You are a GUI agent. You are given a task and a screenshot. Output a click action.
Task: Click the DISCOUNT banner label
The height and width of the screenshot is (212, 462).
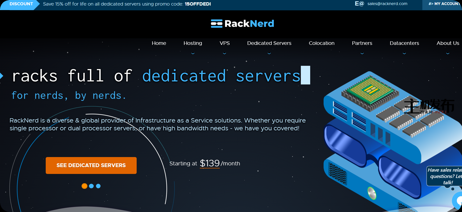(20, 4)
